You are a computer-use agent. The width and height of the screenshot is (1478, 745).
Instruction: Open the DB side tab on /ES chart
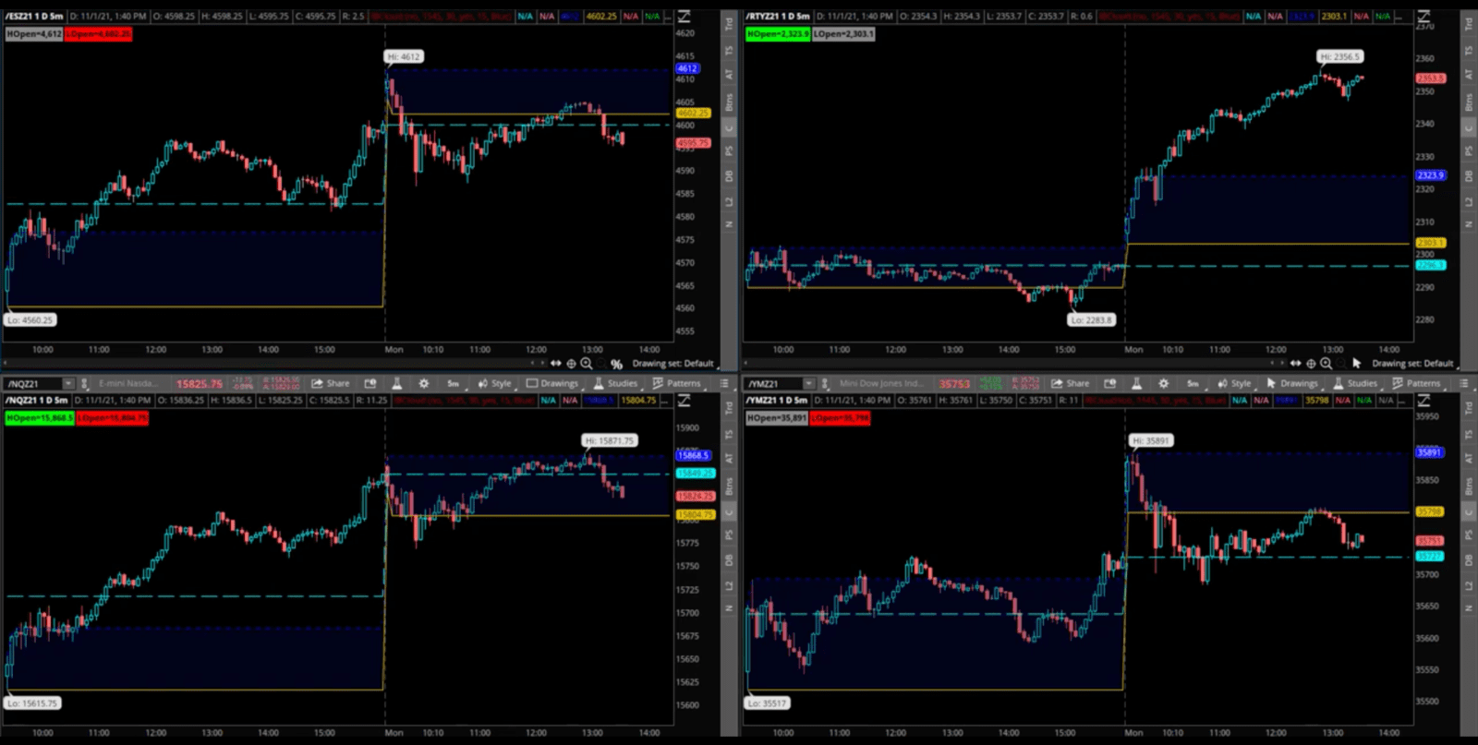729,175
